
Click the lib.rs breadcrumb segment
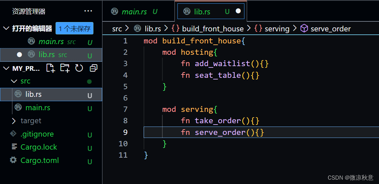click(x=153, y=29)
